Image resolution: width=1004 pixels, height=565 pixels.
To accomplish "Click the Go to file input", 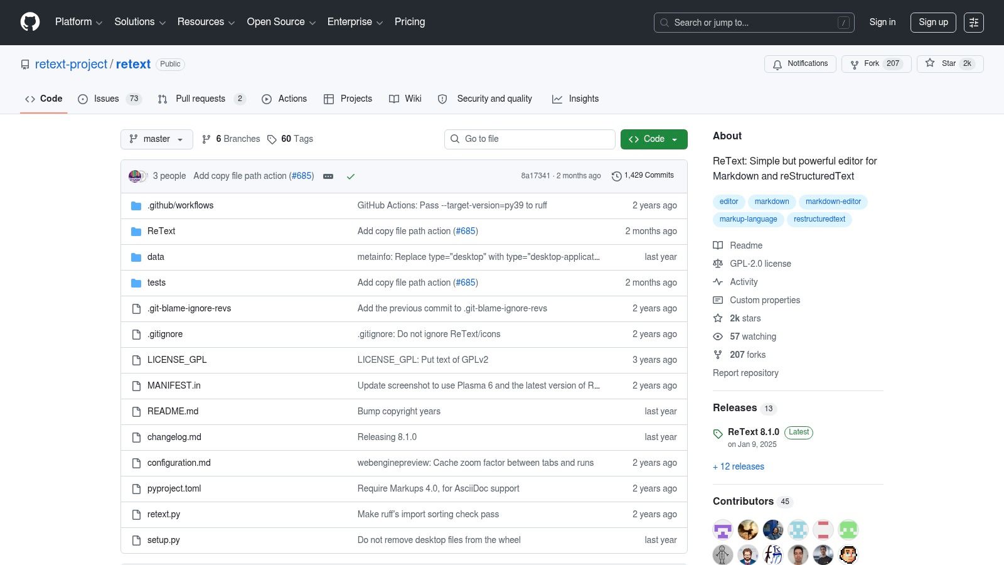I will pos(530,139).
